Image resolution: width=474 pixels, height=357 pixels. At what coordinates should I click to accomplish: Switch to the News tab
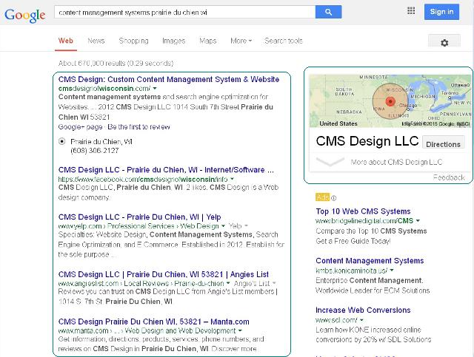tap(96, 41)
